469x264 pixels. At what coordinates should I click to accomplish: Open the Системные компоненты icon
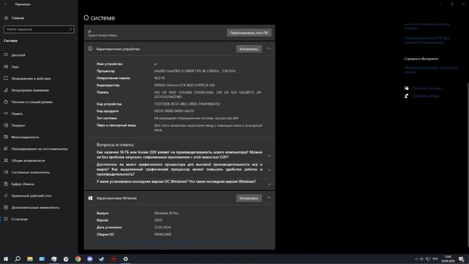(6, 172)
